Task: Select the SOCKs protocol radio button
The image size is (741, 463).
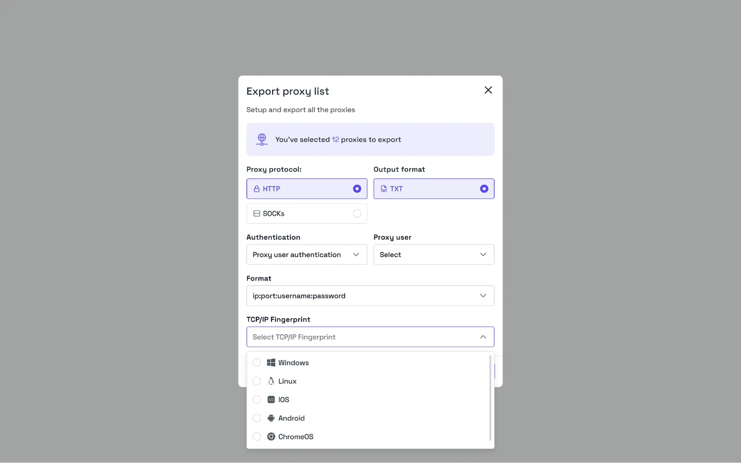Action: point(357,214)
